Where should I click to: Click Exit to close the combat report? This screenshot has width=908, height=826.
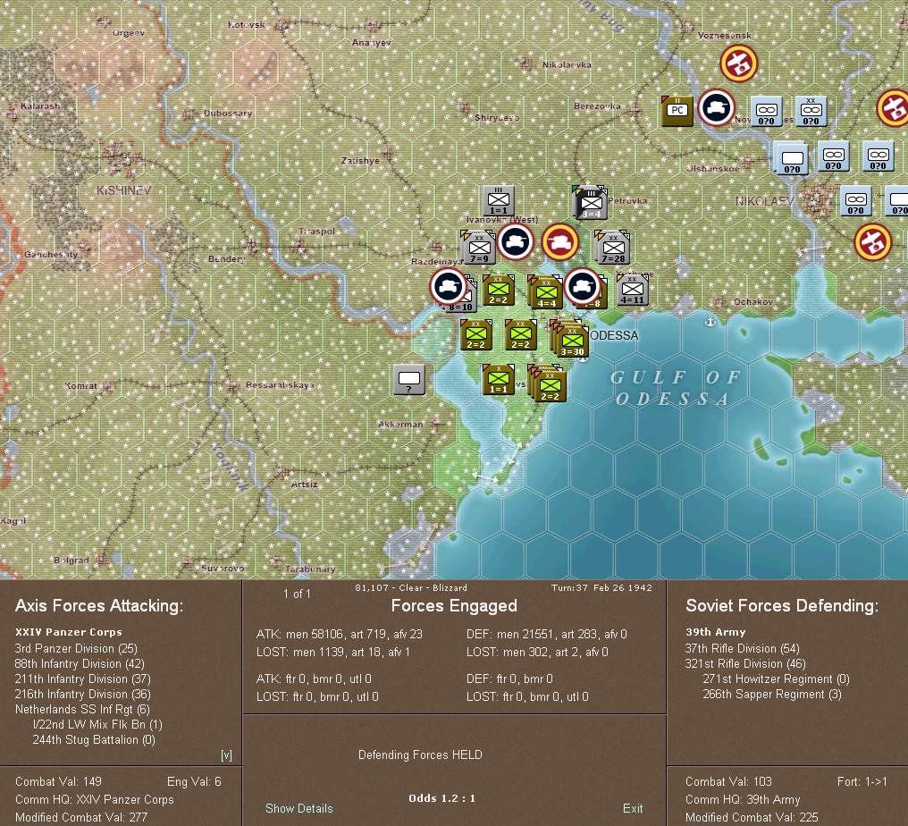pyautogui.click(x=633, y=808)
